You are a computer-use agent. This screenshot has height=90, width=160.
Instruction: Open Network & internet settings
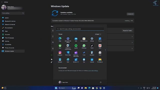[x=13, y=24]
